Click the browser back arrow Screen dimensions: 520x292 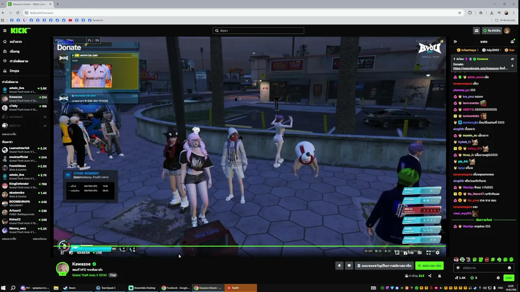3,13
